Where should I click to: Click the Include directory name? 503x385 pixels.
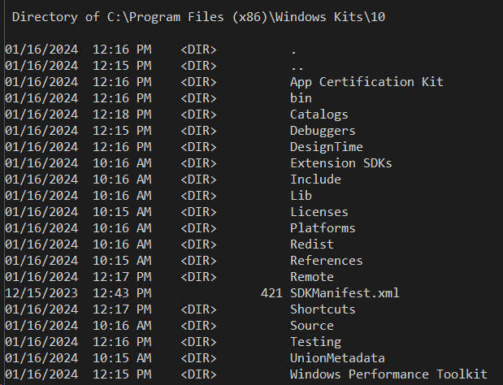[x=315, y=180]
